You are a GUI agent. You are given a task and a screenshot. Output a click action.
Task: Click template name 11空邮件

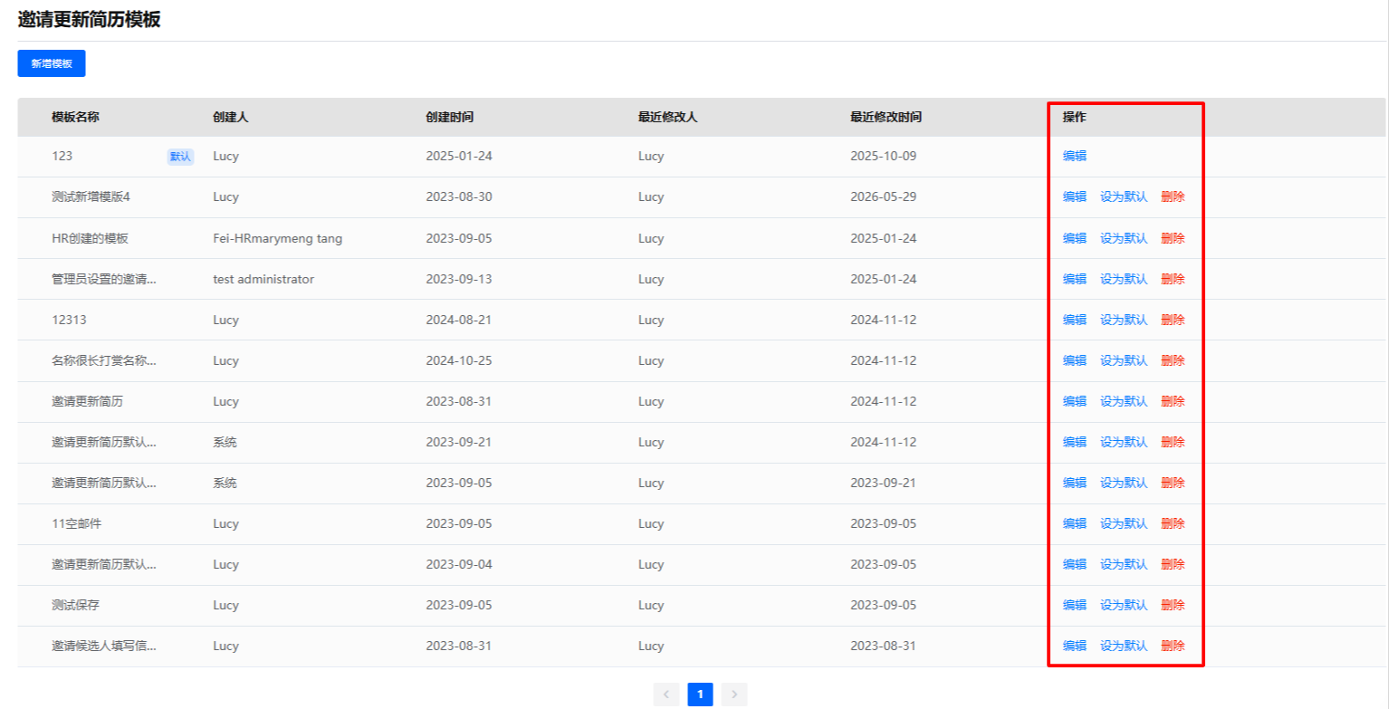pos(76,523)
